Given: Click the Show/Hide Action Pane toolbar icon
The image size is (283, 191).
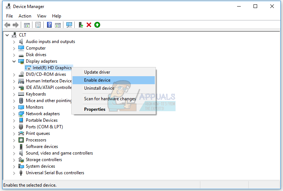Looking at the screenshot, I should click(x=58, y=25).
